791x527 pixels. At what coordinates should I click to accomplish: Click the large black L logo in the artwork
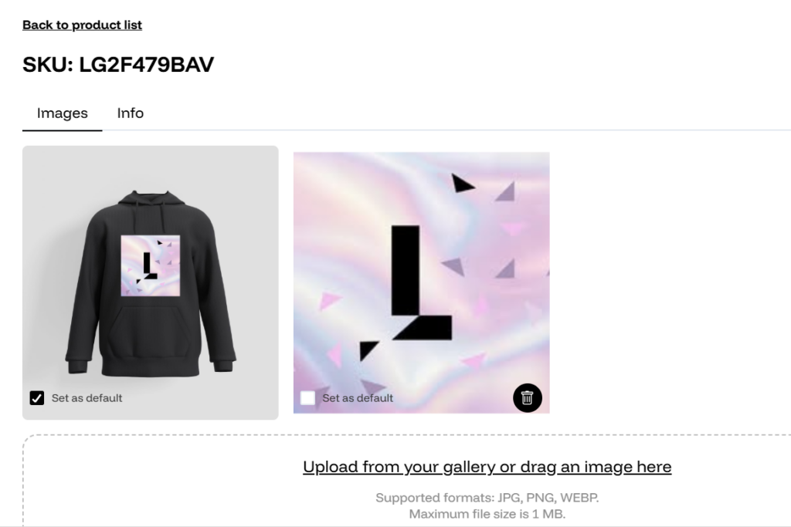tap(421, 282)
